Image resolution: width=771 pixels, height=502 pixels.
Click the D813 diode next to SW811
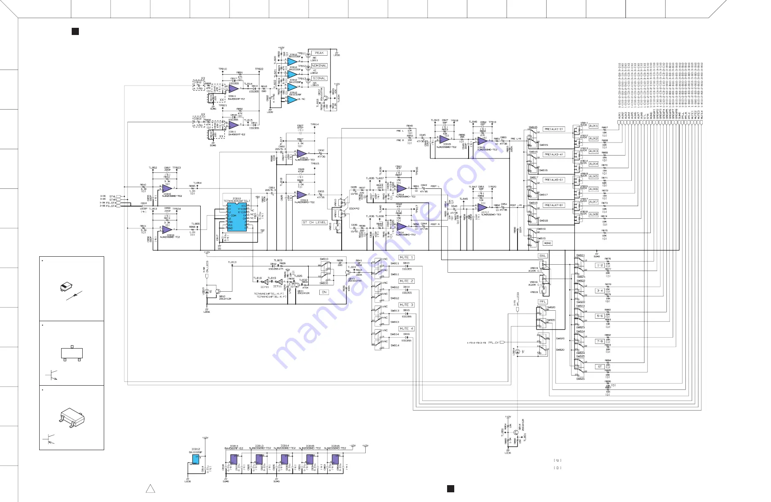click(406, 267)
